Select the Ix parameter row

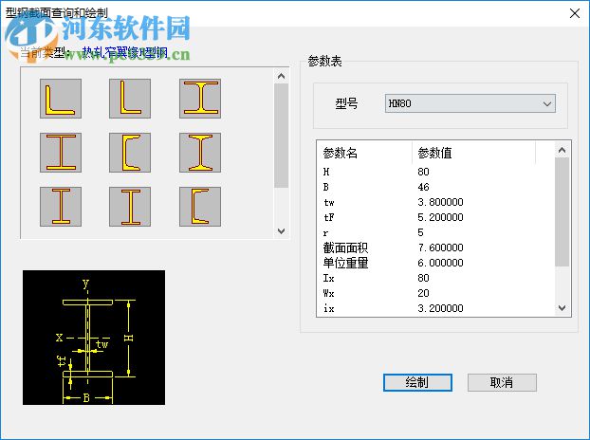pyautogui.click(x=435, y=278)
